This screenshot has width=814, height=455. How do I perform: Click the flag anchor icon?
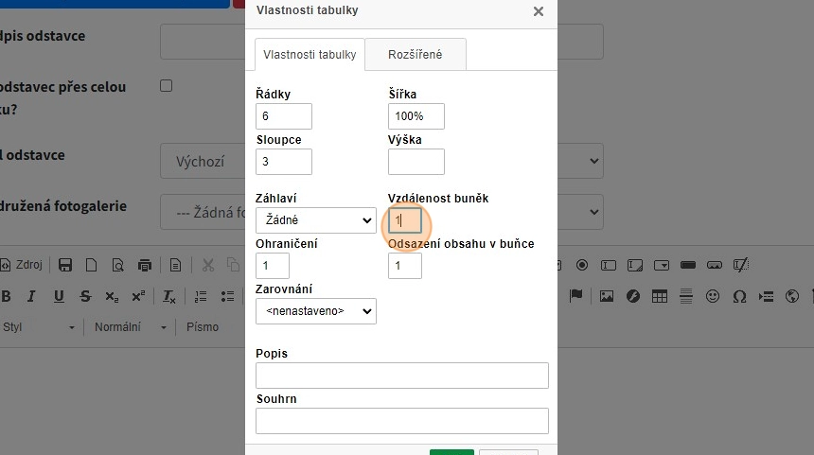click(575, 296)
